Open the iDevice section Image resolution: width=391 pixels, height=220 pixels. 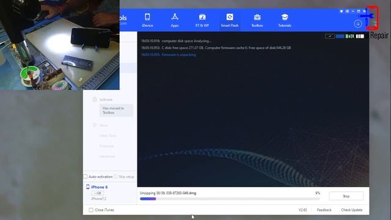pos(147,20)
